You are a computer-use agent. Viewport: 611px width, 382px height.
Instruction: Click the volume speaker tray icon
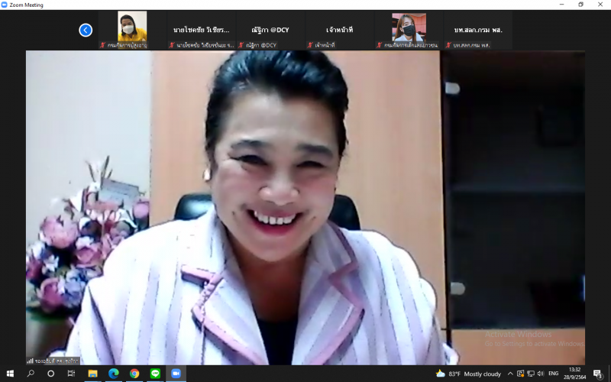(x=541, y=374)
